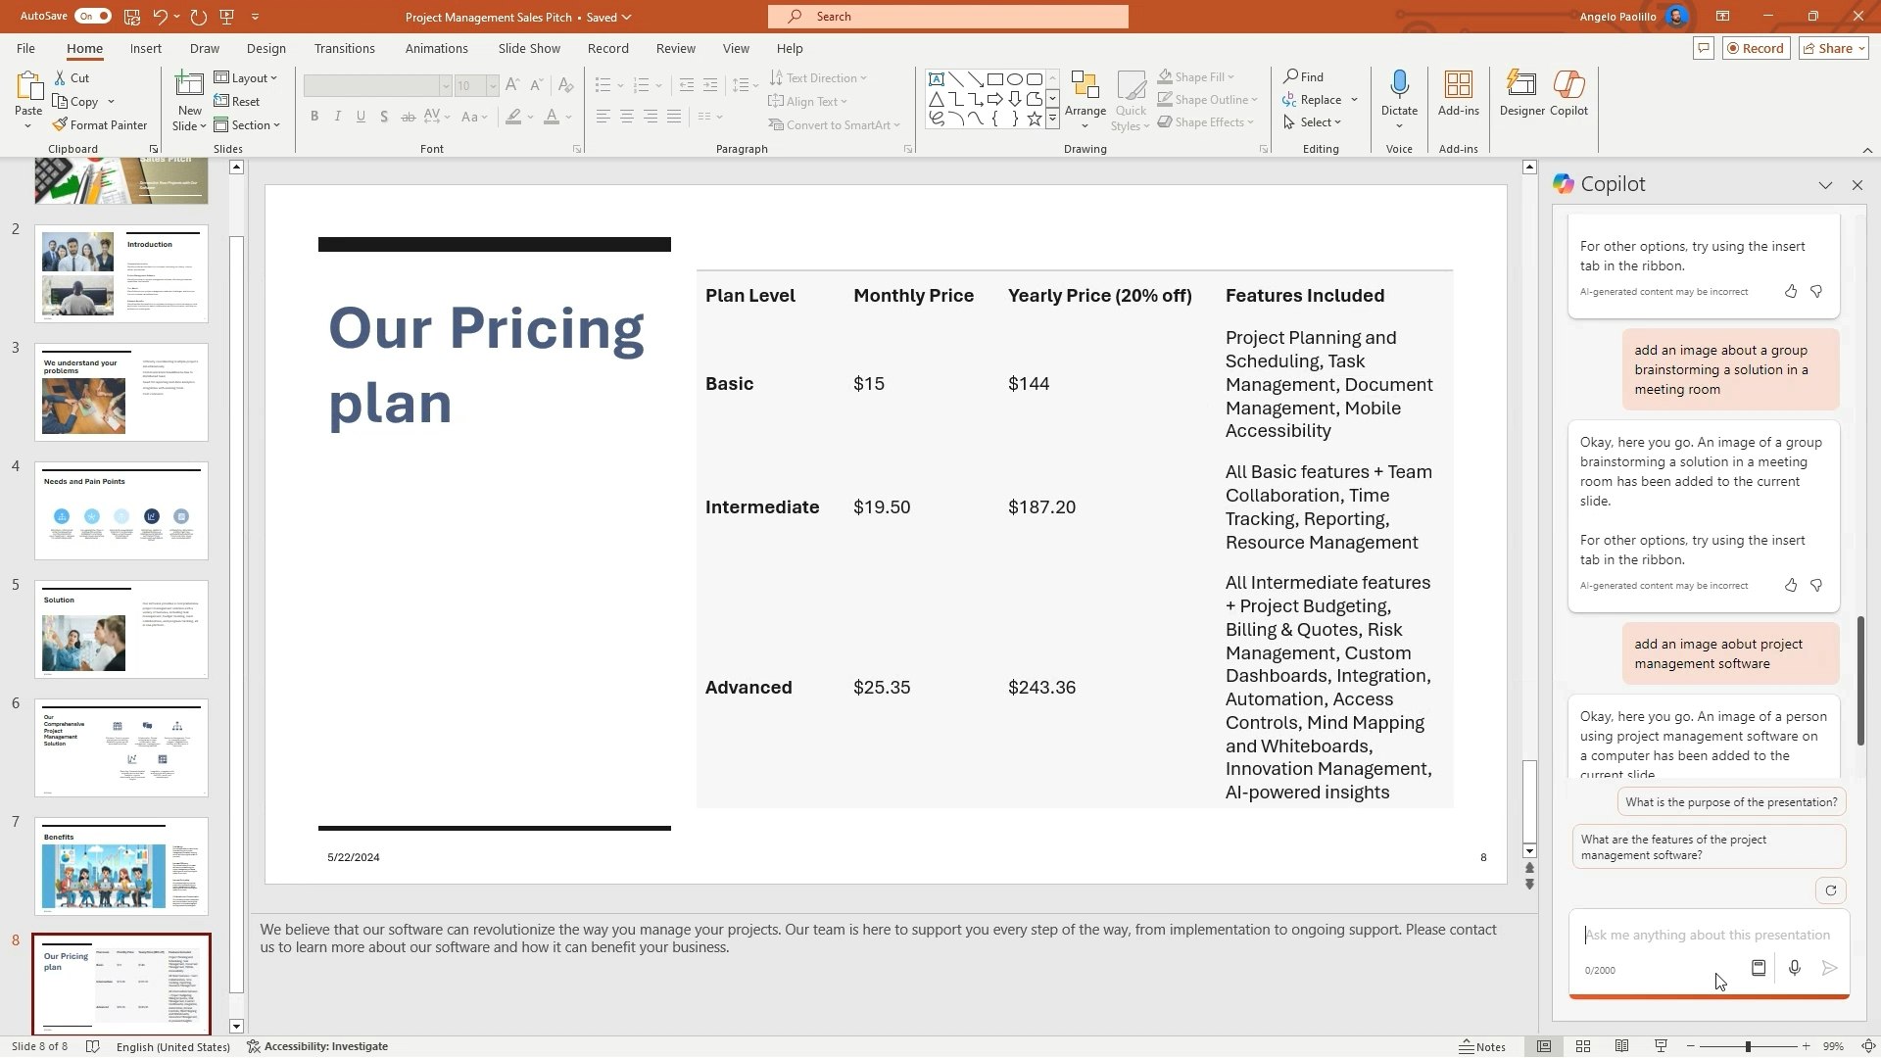The image size is (1881, 1058).
Task: Click the zoom slider handle
Action: pos(1747,1046)
